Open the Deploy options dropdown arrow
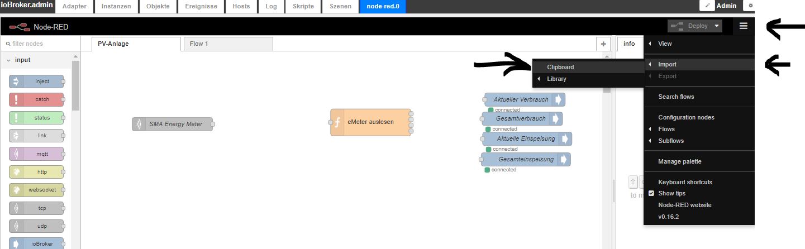The width and height of the screenshot is (805, 249). (x=716, y=26)
